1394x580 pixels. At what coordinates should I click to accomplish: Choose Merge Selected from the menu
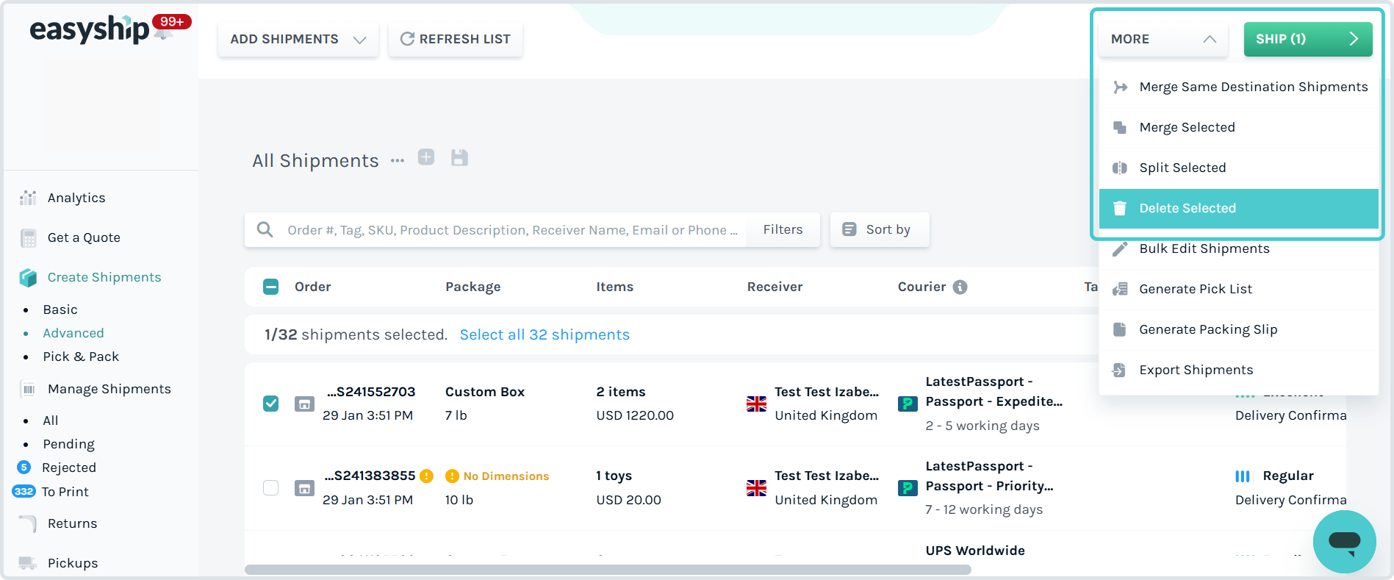pos(1239,128)
